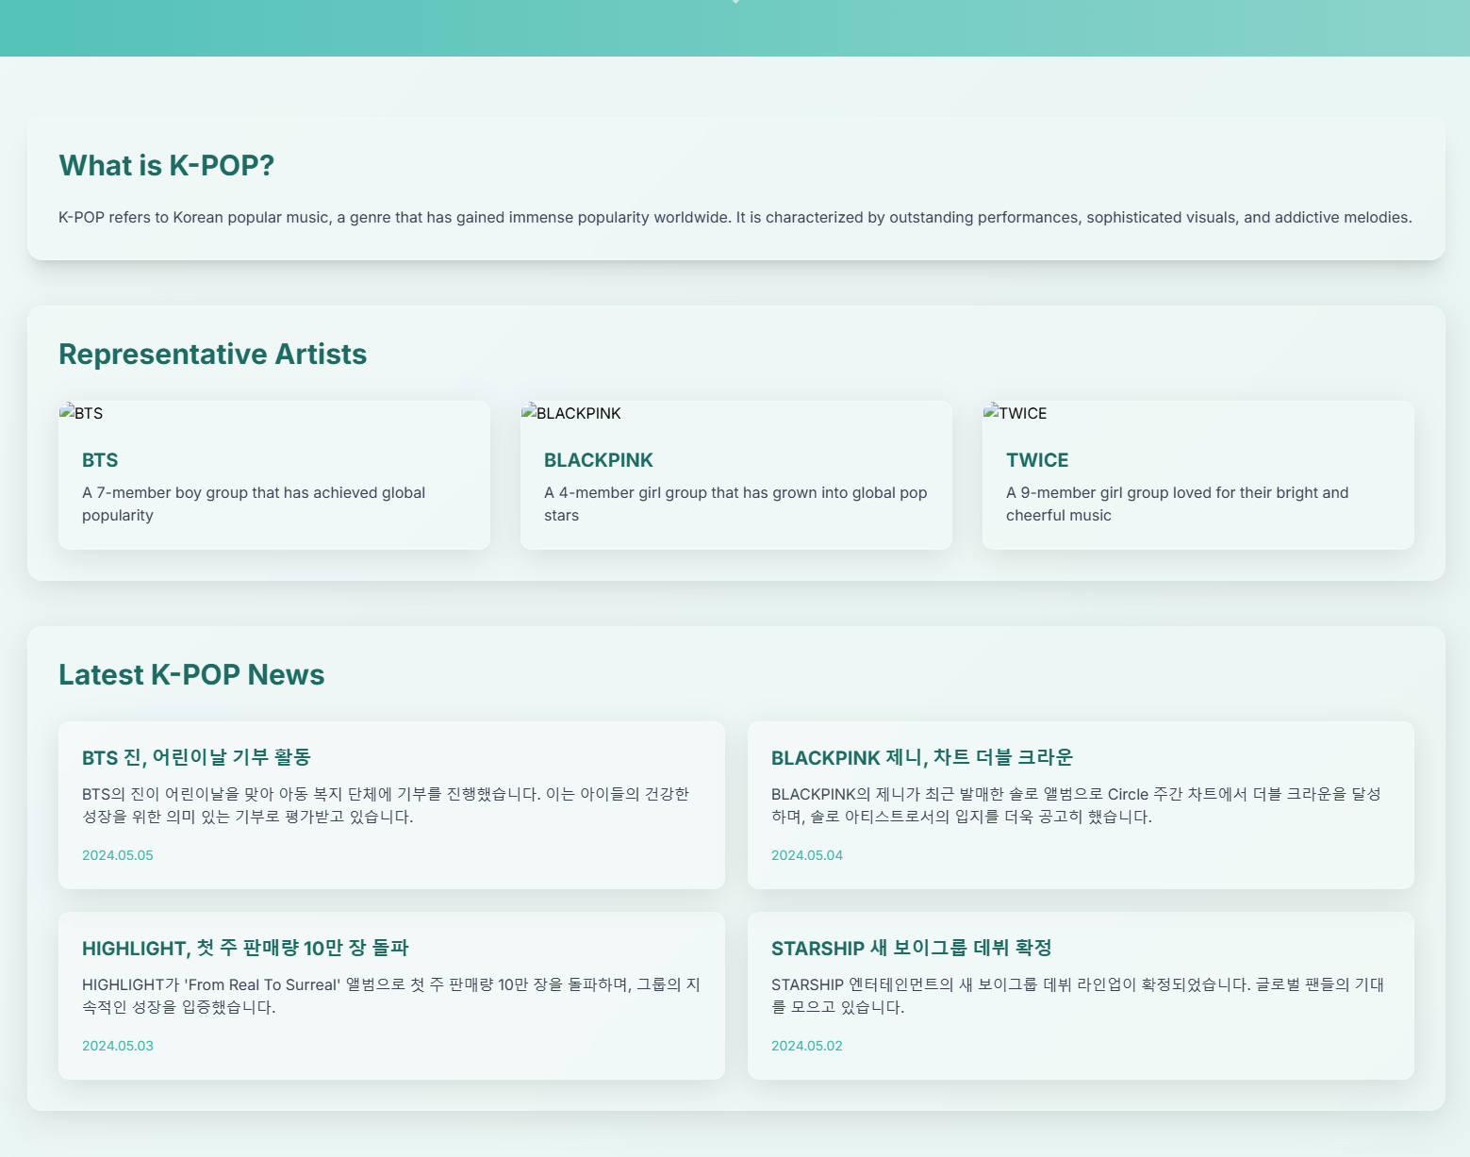Click the '9-member girl group' description
Screen dimensions: 1470x1157
tap(1178, 504)
